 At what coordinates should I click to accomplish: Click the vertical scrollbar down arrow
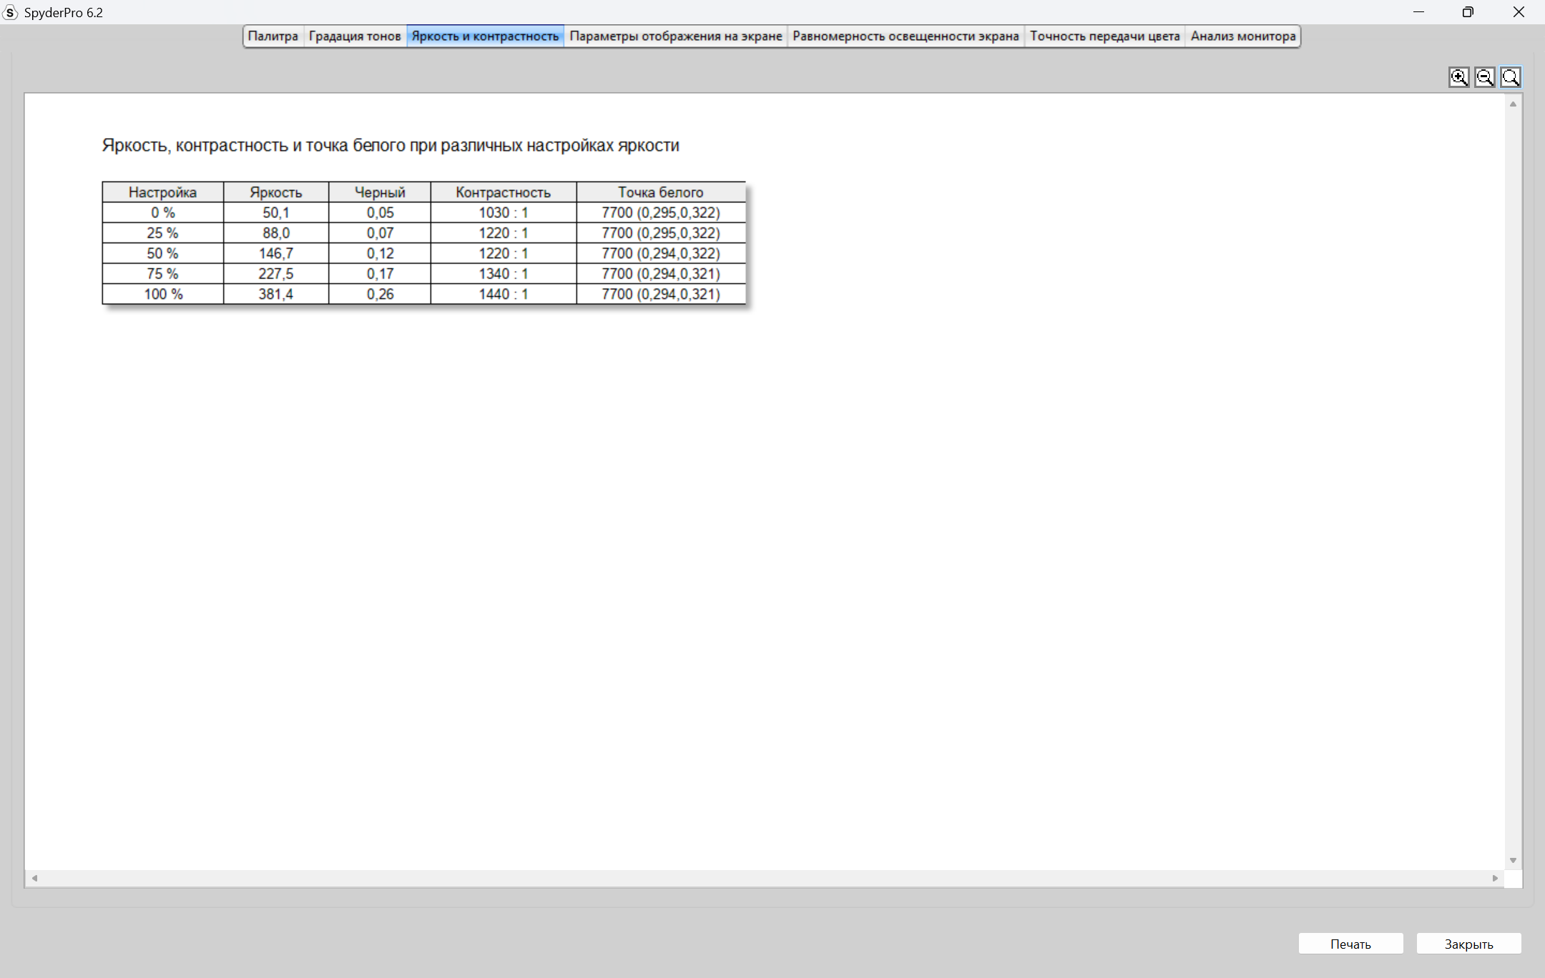pyautogui.click(x=1513, y=860)
